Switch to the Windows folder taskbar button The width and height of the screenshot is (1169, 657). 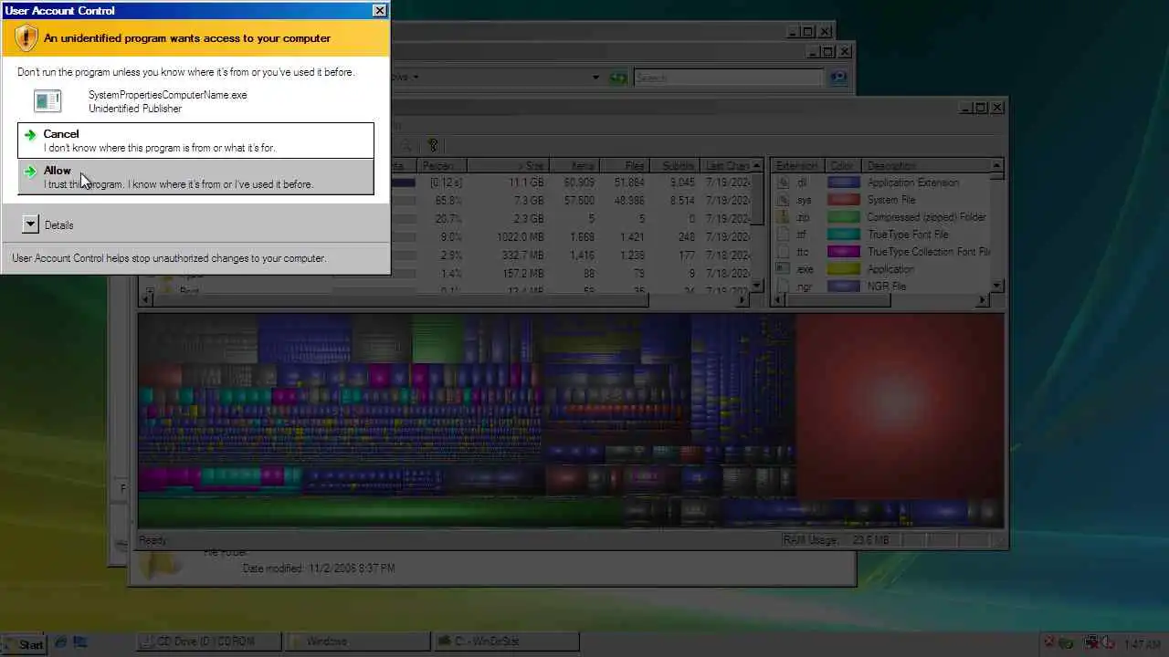click(357, 642)
